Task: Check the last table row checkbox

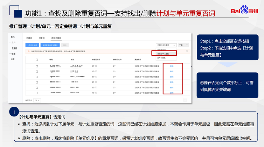Action: point(37,93)
